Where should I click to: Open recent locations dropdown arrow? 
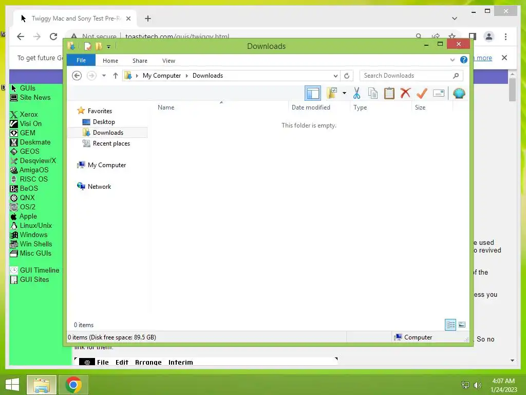coord(104,76)
